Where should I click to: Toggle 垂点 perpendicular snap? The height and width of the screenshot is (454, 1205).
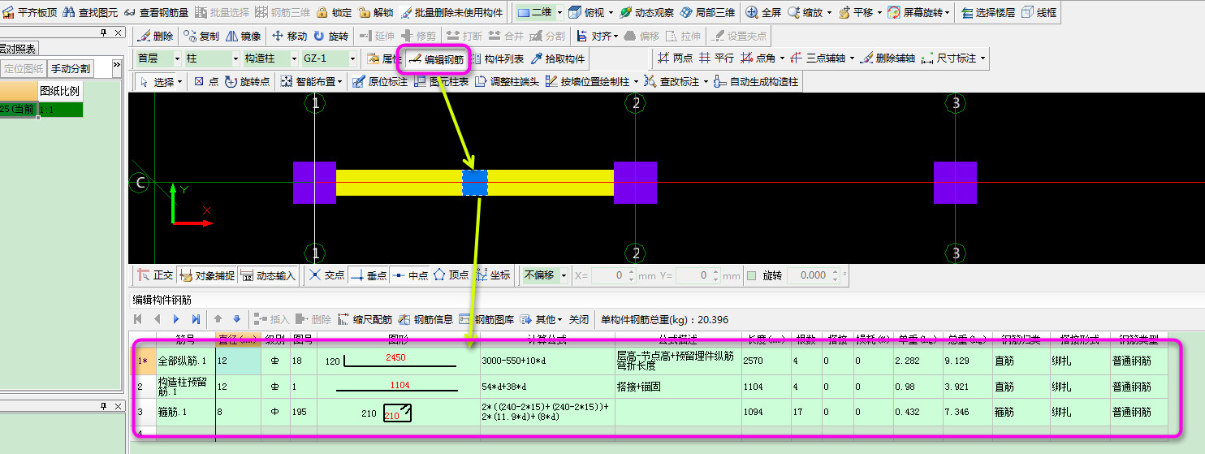[x=368, y=275]
